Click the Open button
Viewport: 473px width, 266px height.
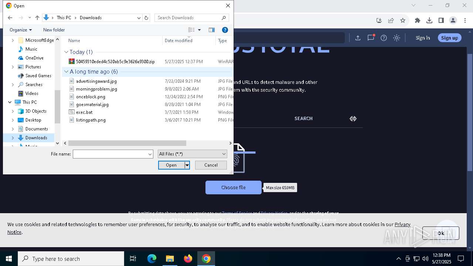(x=171, y=165)
